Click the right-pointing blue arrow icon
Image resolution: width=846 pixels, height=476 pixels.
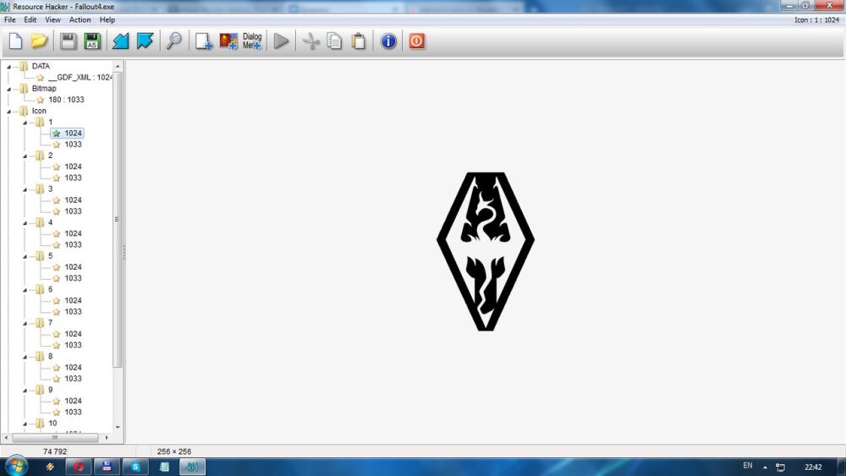pos(145,41)
